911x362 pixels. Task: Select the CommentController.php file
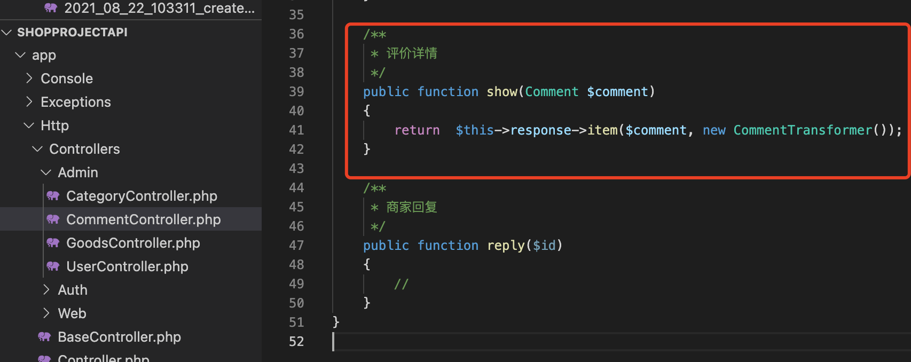(x=143, y=219)
